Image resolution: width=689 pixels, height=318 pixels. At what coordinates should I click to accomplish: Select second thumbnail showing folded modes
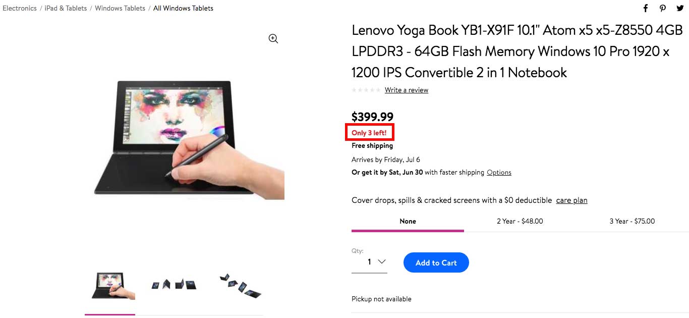pyautogui.click(x=174, y=285)
